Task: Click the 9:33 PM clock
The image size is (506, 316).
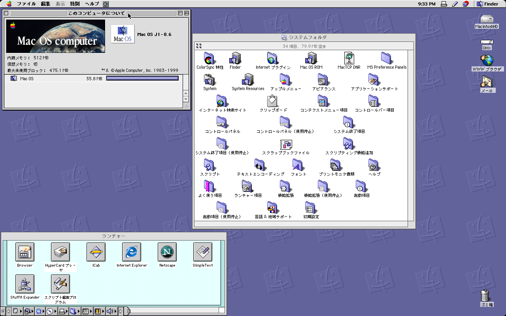Action: click(x=427, y=4)
